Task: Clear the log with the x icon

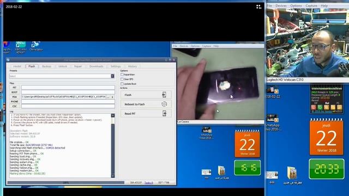Action: tap(113, 115)
